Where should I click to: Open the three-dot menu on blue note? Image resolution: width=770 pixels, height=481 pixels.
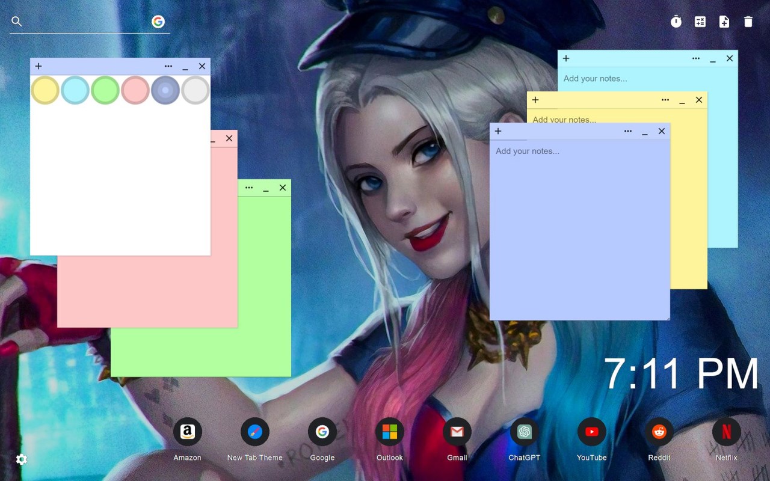click(628, 131)
